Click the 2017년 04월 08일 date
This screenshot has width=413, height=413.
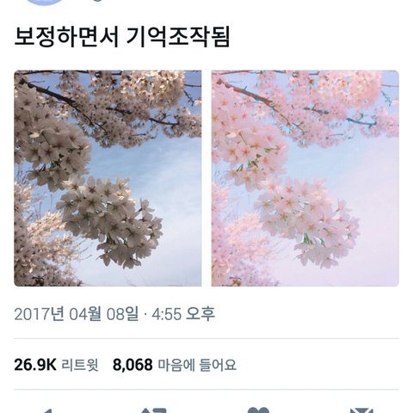(76, 314)
